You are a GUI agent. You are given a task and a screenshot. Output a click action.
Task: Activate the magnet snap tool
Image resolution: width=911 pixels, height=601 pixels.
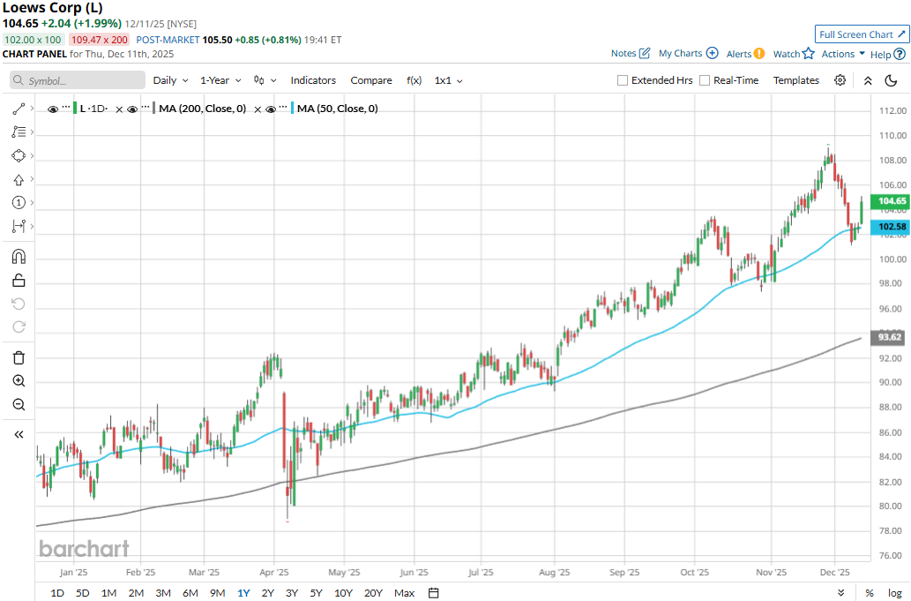19,257
